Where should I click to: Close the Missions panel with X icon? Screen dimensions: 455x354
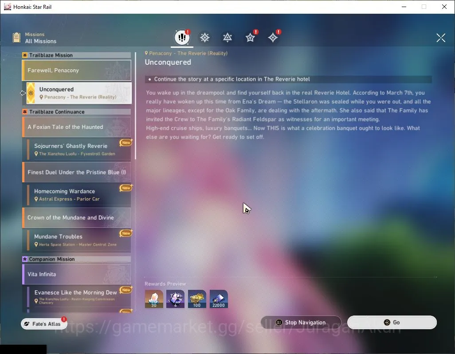(x=441, y=38)
